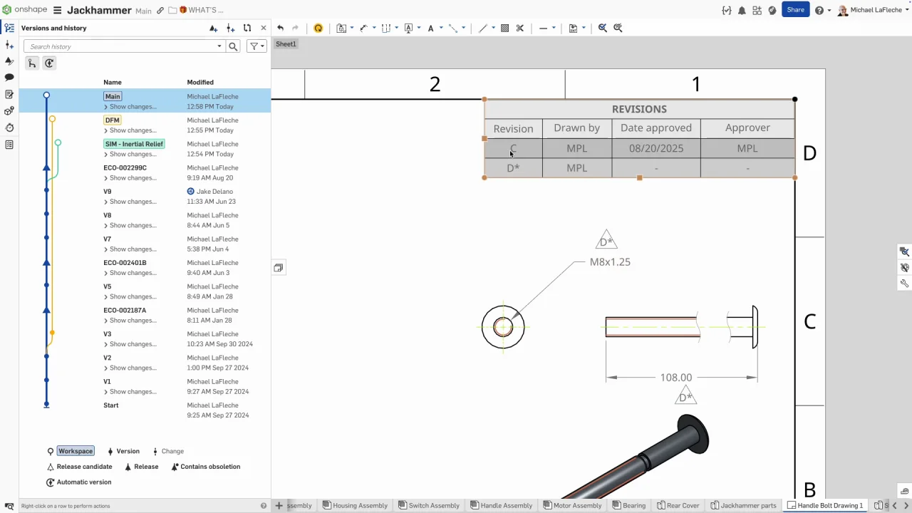Click the Update drawing refresh icon
912x513 pixels.
(318, 28)
